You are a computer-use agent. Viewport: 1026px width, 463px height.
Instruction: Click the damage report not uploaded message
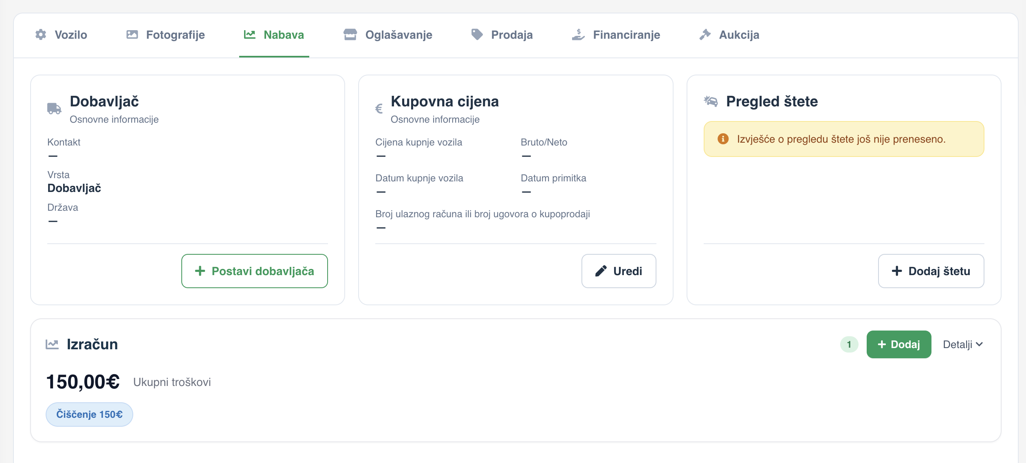pyautogui.click(x=841, y=139)
